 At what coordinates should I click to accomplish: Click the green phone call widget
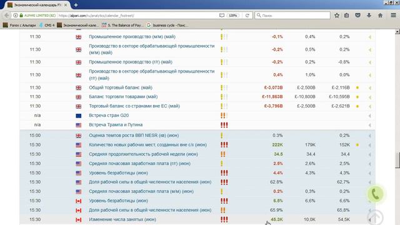(375, 194)
